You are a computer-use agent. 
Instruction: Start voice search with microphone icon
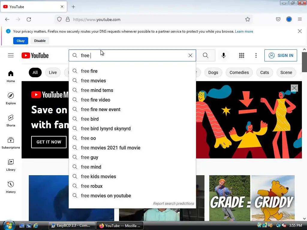coord(224,55)
